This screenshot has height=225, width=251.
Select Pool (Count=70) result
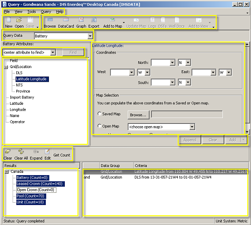31,196
